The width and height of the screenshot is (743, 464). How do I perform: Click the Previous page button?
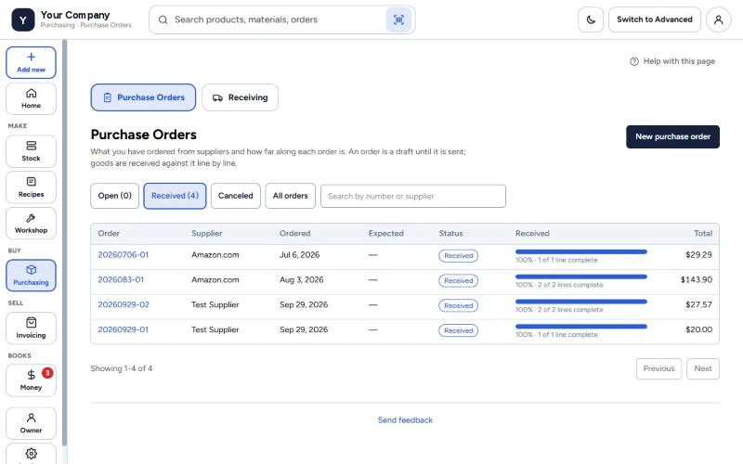658,368
